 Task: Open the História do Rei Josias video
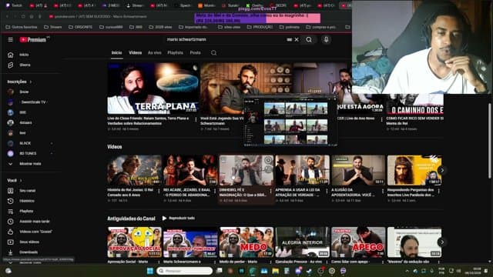coord(134,170)
